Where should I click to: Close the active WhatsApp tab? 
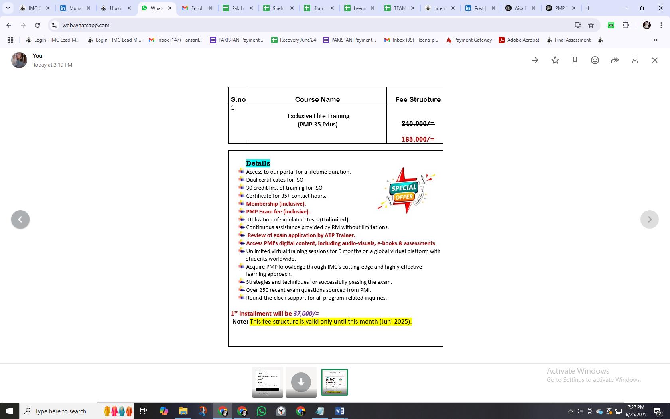click(x=170, y=8)
